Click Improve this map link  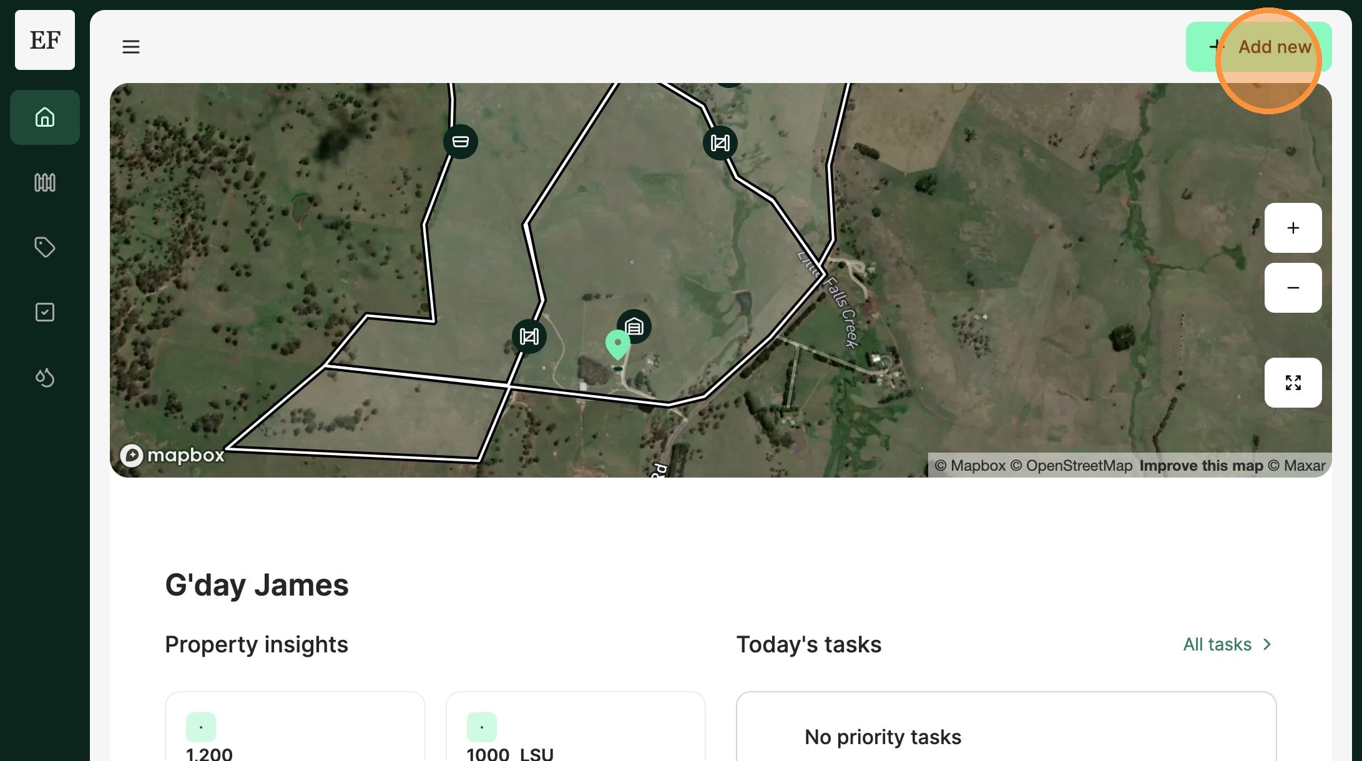(1200, 466)
